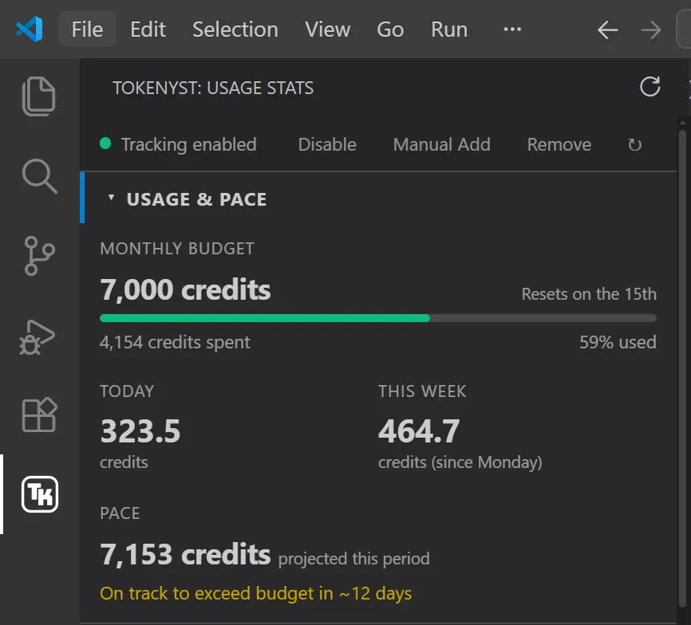Open the Go menu
This screenshot has height=625, width=691.
click(390, 29)
